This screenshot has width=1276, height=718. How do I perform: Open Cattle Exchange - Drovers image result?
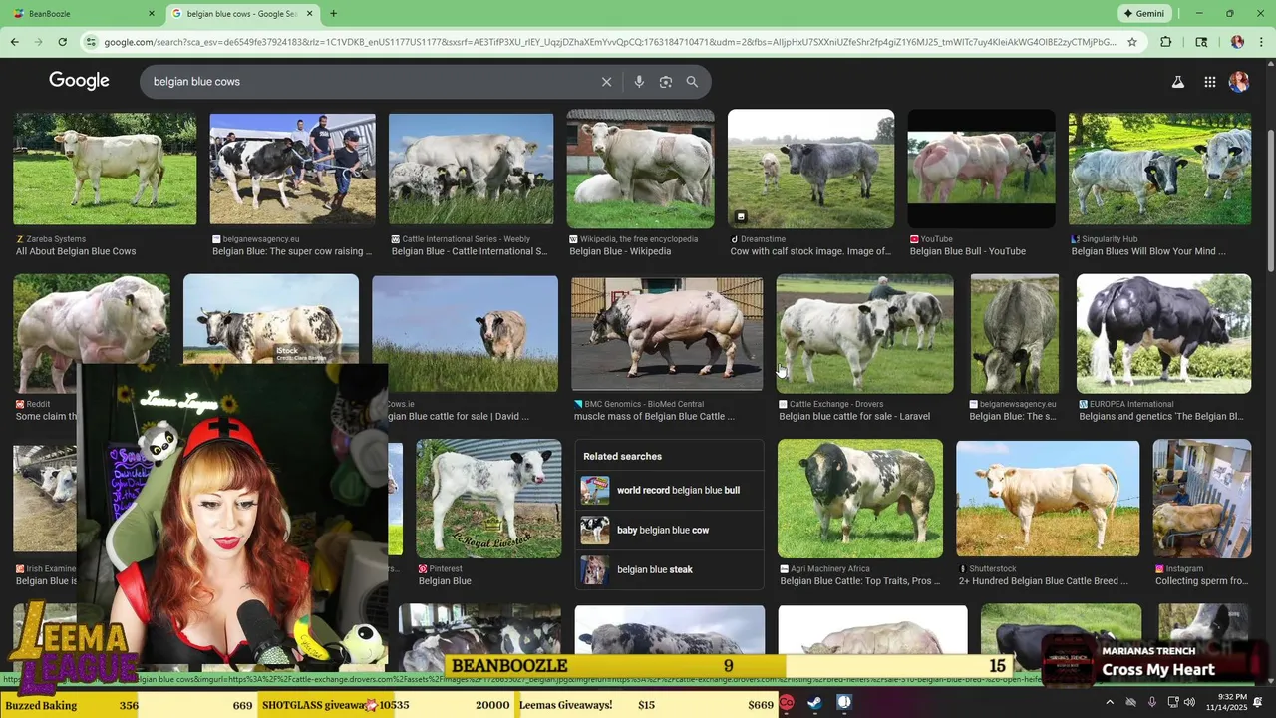pyautogui.click(x=864, y=334)
